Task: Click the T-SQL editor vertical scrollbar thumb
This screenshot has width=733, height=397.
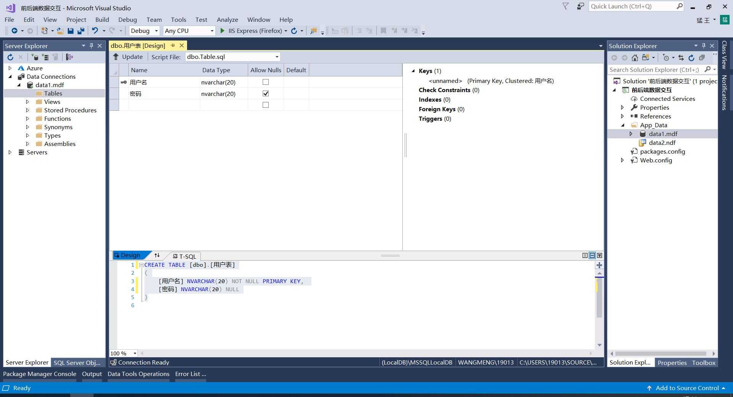Action: click(x=599, y=298)
